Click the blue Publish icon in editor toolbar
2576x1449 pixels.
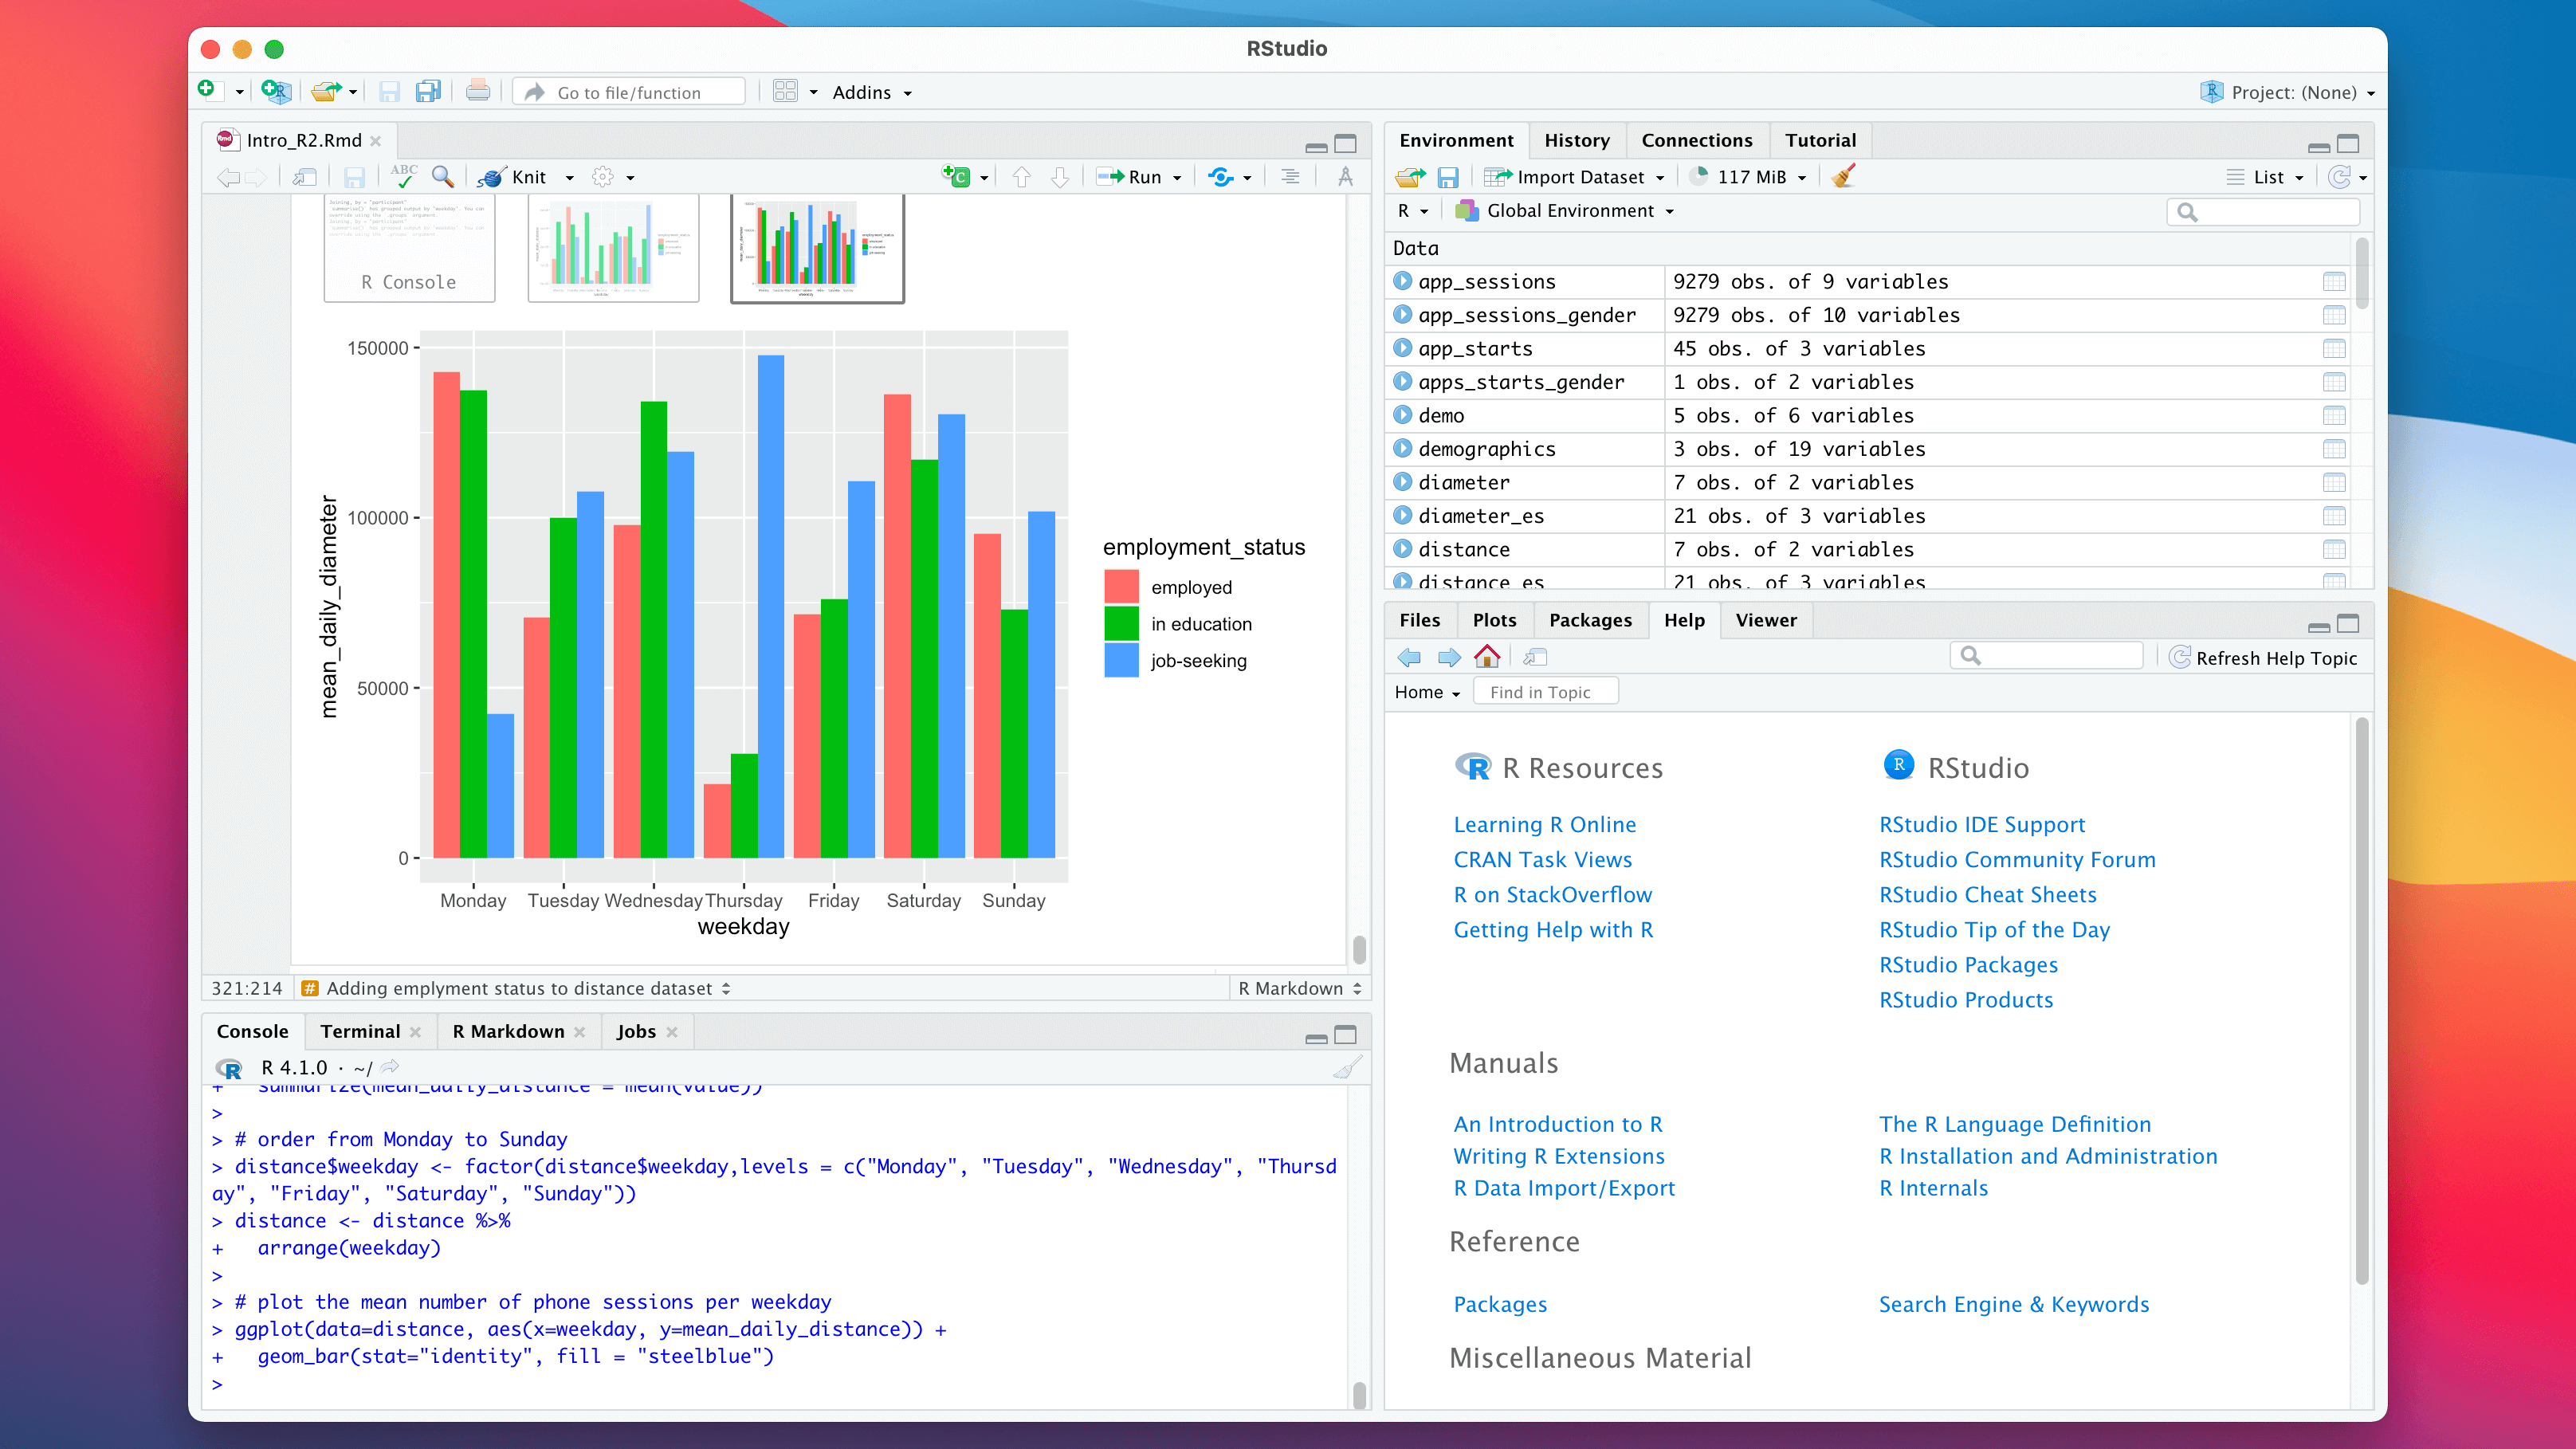(1220, 177)
